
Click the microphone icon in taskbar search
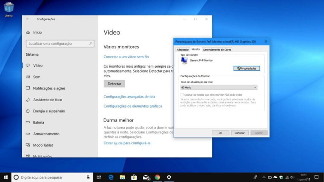coord(88,177)
